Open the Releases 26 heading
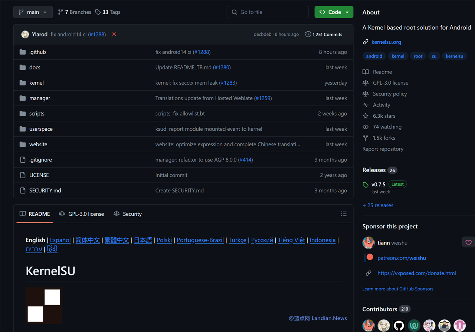This screenshot has height=332, width=475. (x=380, y=170)
